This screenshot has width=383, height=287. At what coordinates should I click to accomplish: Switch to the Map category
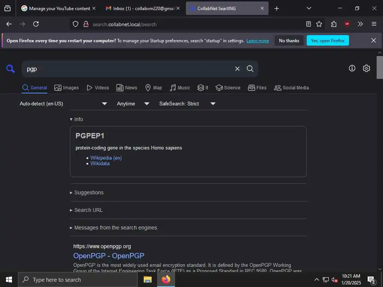tap(153, 87)
